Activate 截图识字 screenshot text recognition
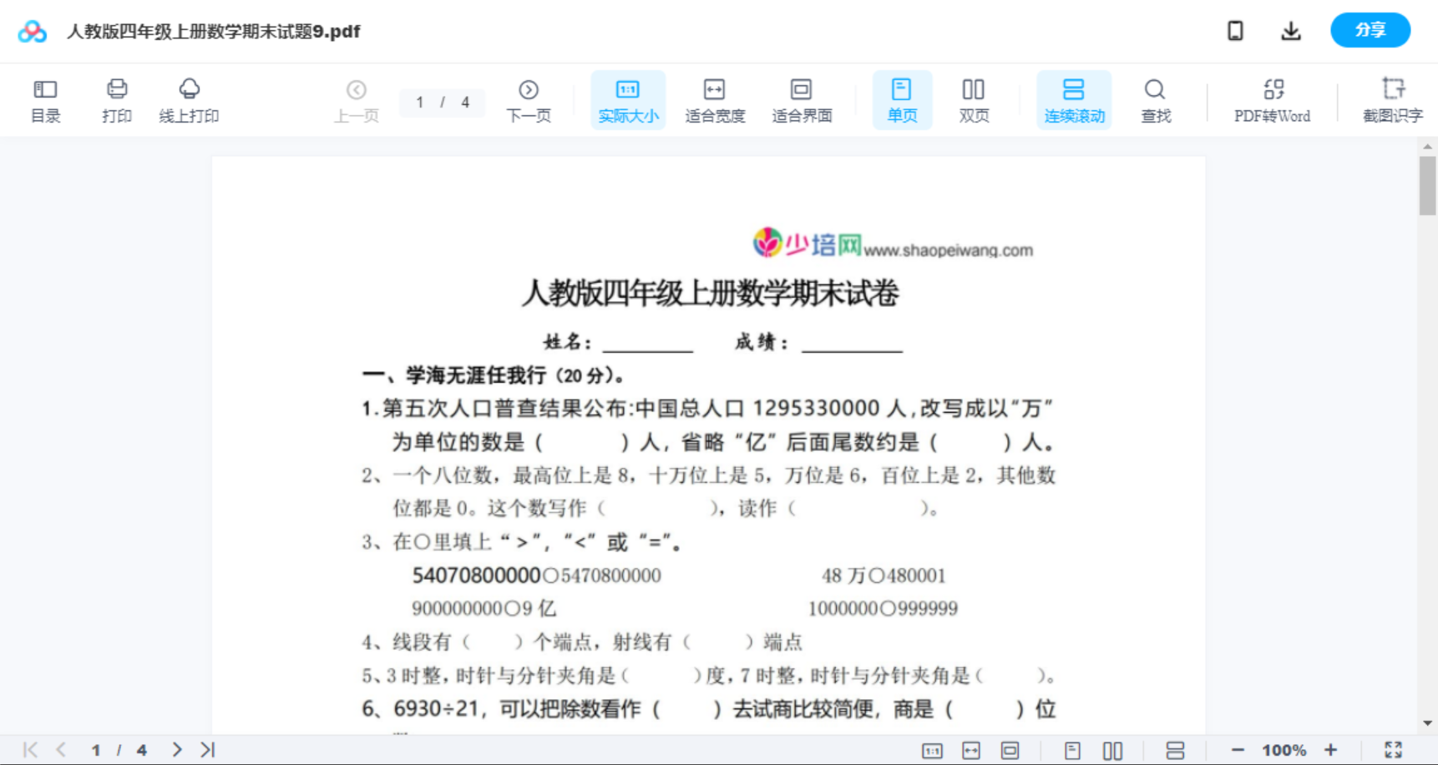The width and height of the screenshot is (1438, 765). [1392, 99]
